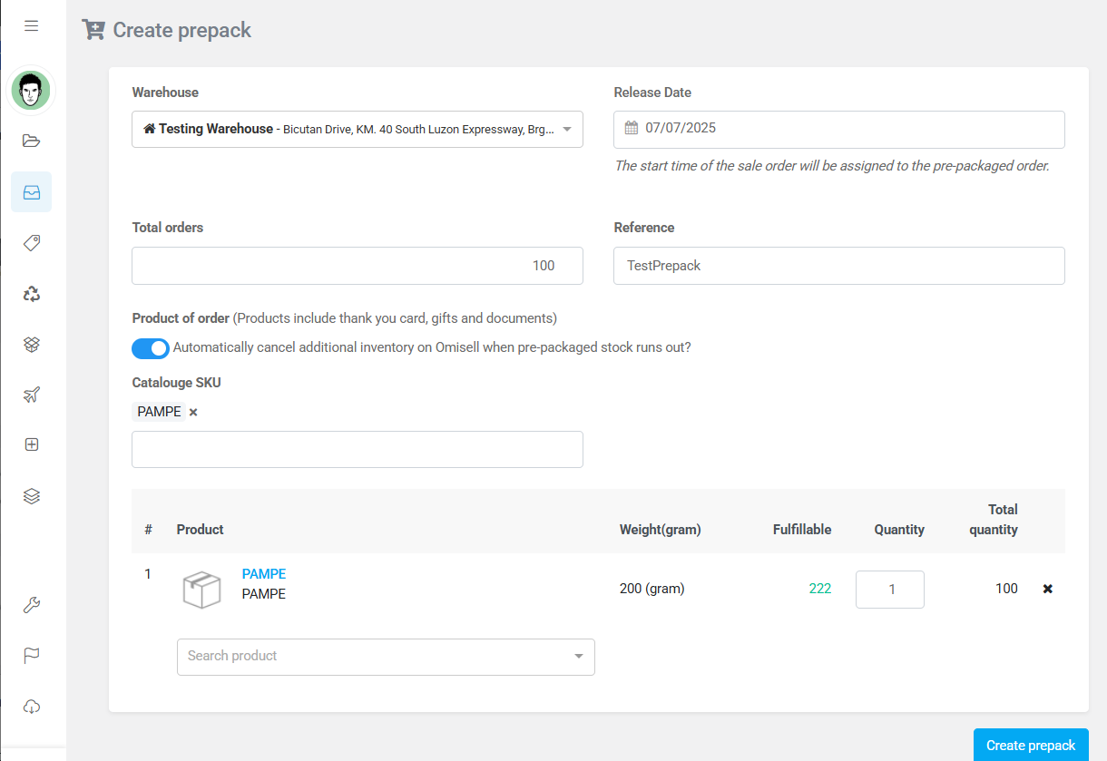Open the blue PAMPE product link
This screenshot has width=1107, height=761.
click(264, 574)
